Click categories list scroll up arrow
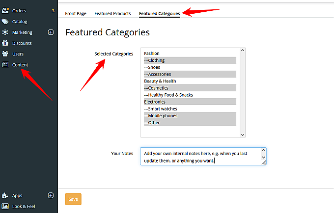 (243, 50)
